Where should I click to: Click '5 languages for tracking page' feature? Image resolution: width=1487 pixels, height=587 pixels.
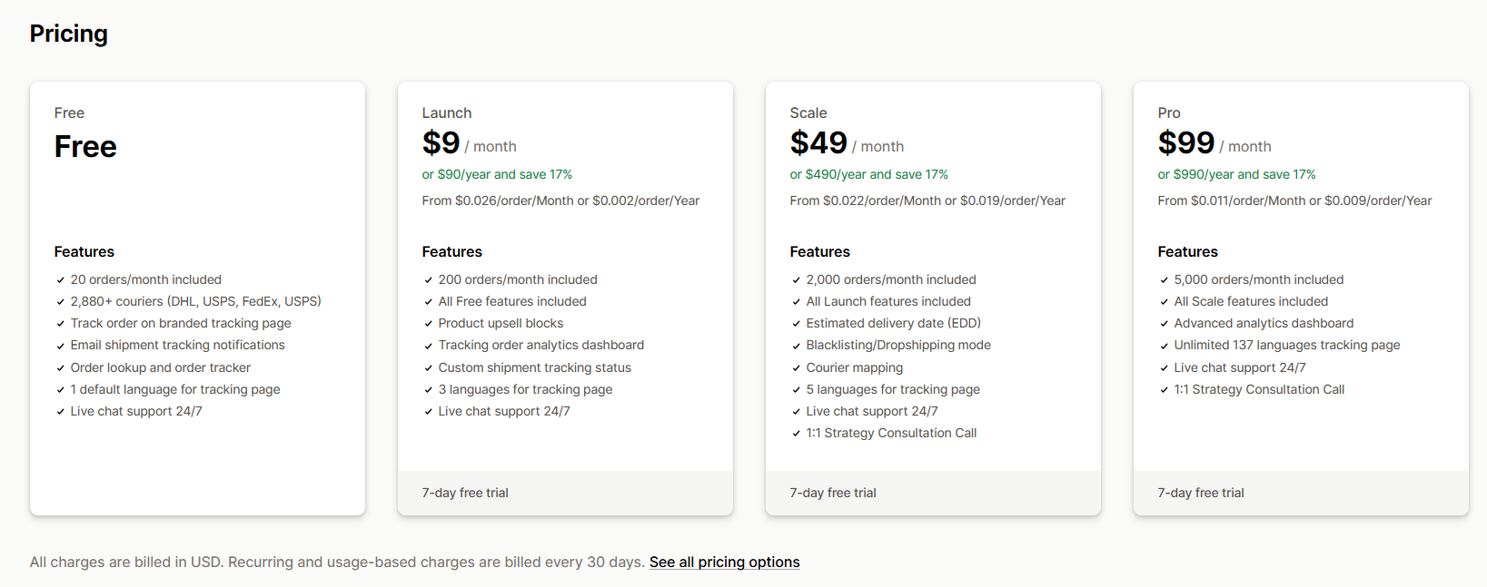tap(893, 389)
